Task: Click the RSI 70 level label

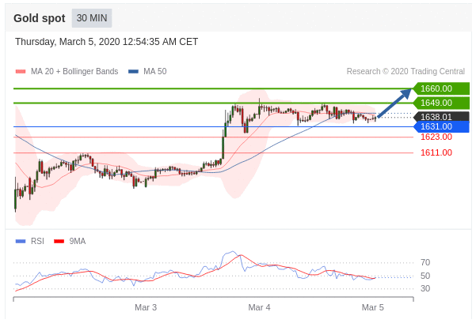Action: point(425,262)
